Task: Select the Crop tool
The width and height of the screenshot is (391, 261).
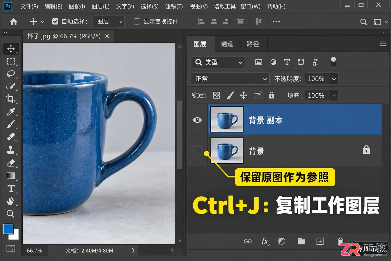Action: (x=11, y=99)
